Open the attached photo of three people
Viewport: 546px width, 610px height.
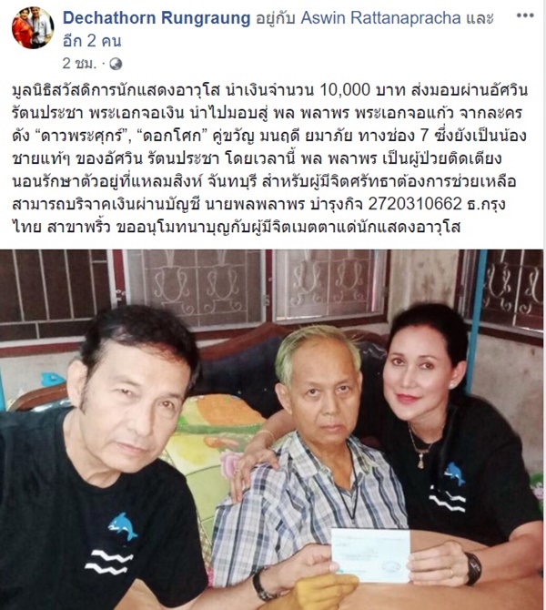[272, 430]
